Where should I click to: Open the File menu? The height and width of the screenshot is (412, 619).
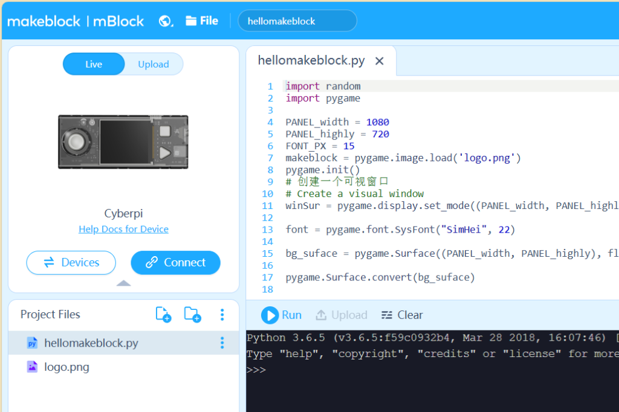click(202, 21)
